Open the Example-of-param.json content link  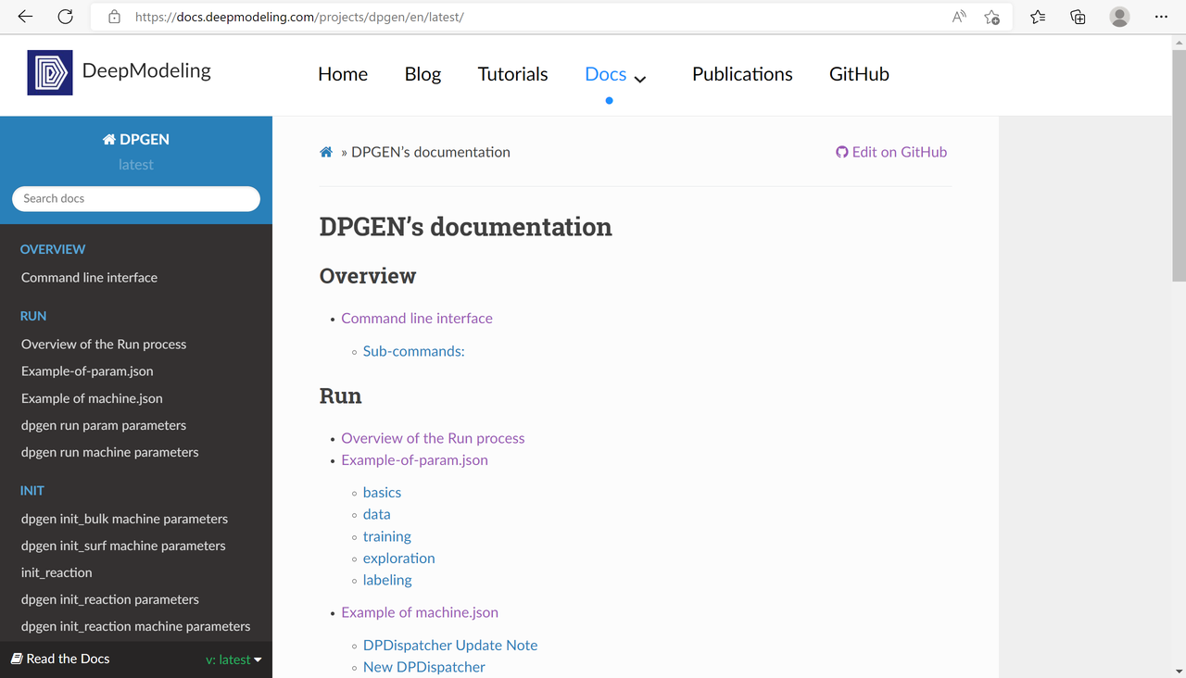414,459
